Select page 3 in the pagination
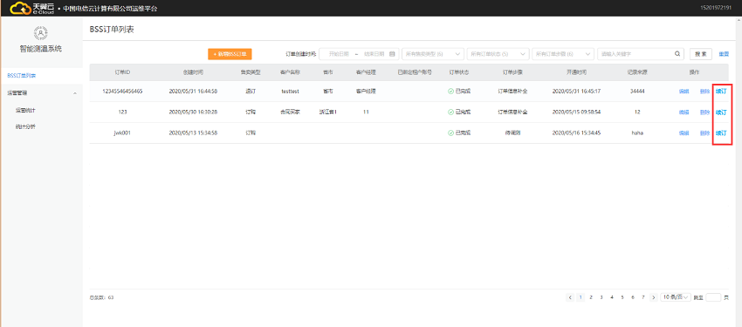The height and width of the screenshot is (327, 742). tap(601, 297)
